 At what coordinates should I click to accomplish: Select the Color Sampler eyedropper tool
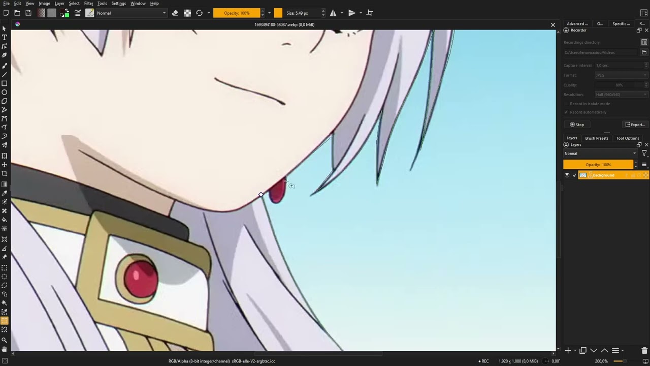click(5, 193)
